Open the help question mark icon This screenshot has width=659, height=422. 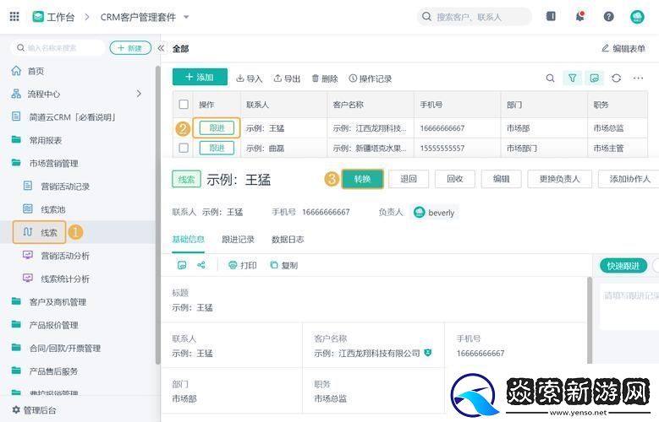[x=608, y=16]
